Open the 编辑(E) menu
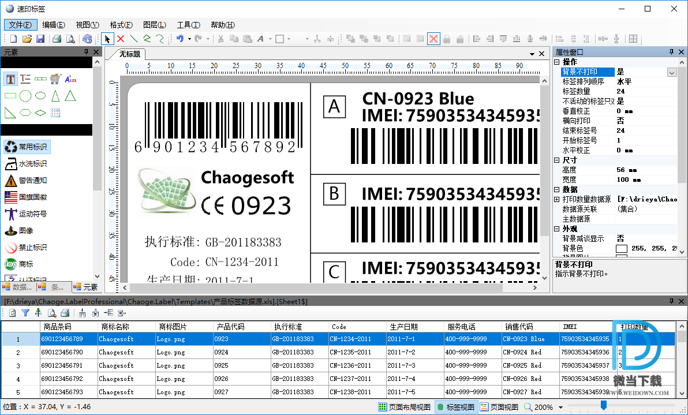 pyautogui.click(x=54, y=25)
